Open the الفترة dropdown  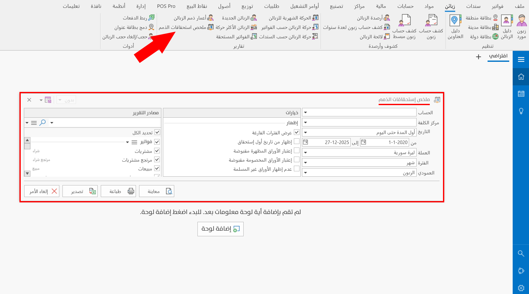pyautogui.click(x=305, y=162)
